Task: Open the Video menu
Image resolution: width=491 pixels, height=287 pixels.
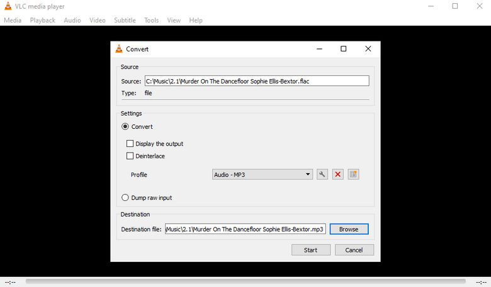Action: tap(98, 20)
